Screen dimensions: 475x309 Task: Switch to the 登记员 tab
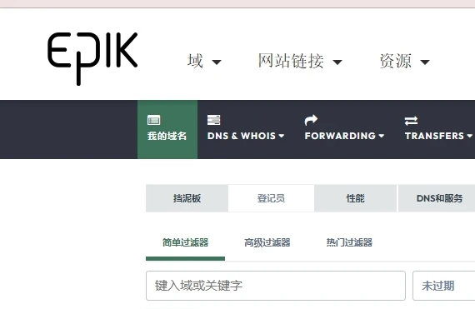[271, 198]
